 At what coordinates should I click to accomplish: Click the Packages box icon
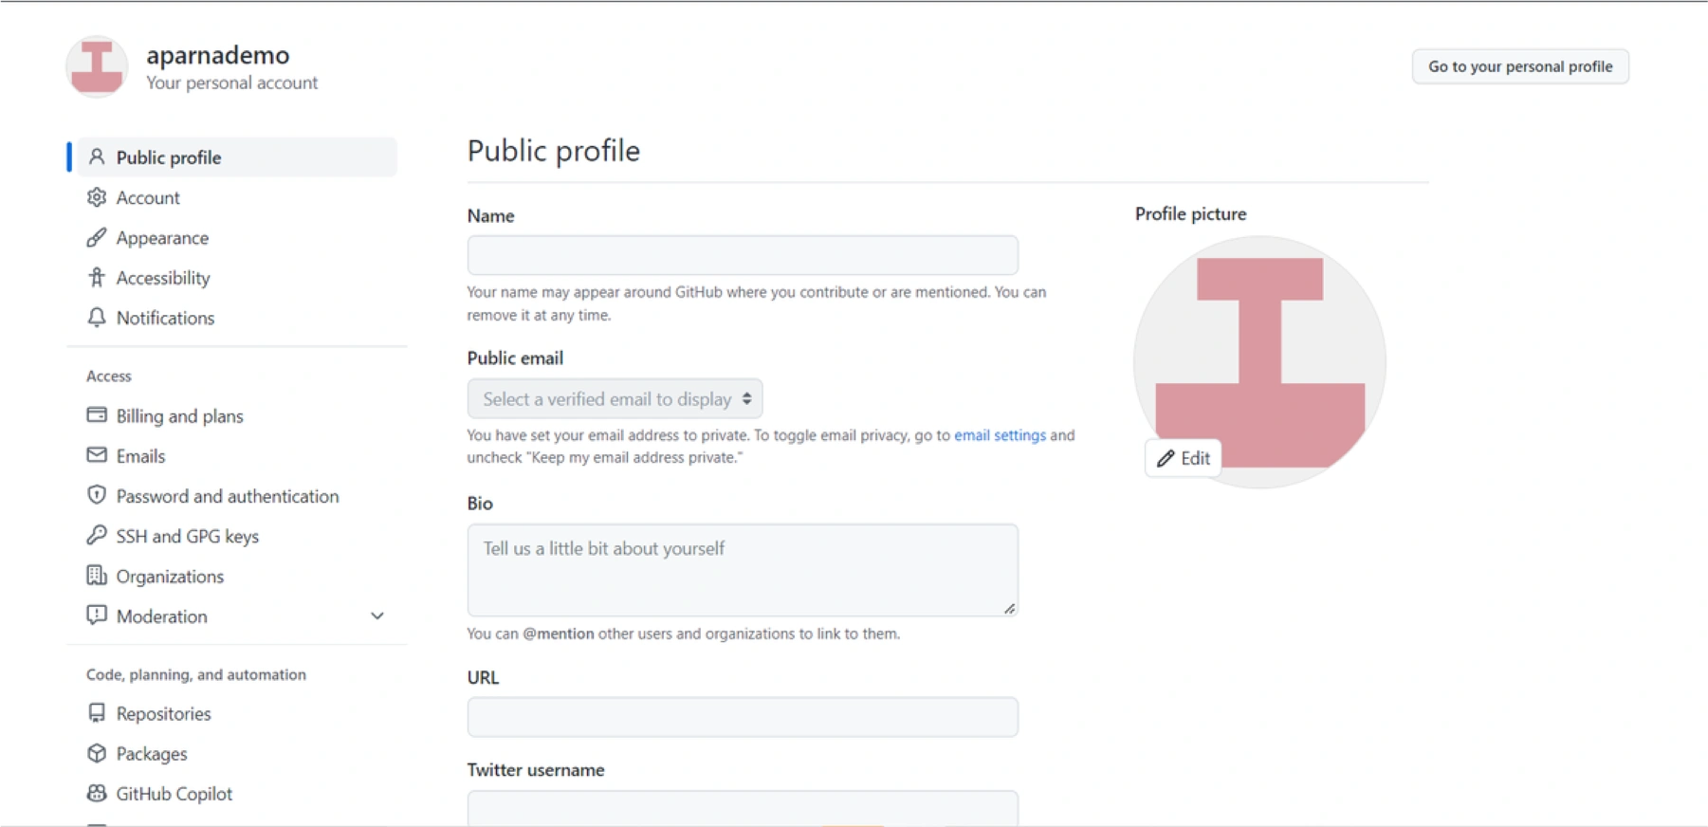click(96, 754)
